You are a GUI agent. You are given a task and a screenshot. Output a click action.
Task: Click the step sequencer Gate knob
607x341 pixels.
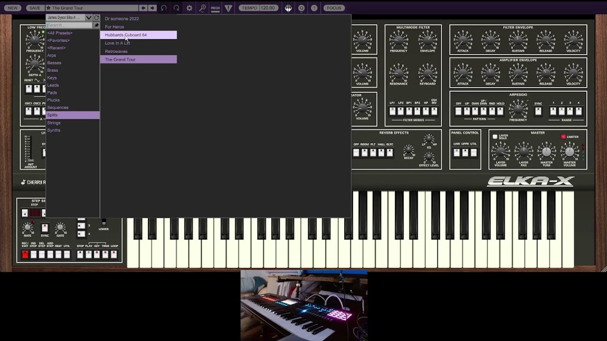pos(60,228)
